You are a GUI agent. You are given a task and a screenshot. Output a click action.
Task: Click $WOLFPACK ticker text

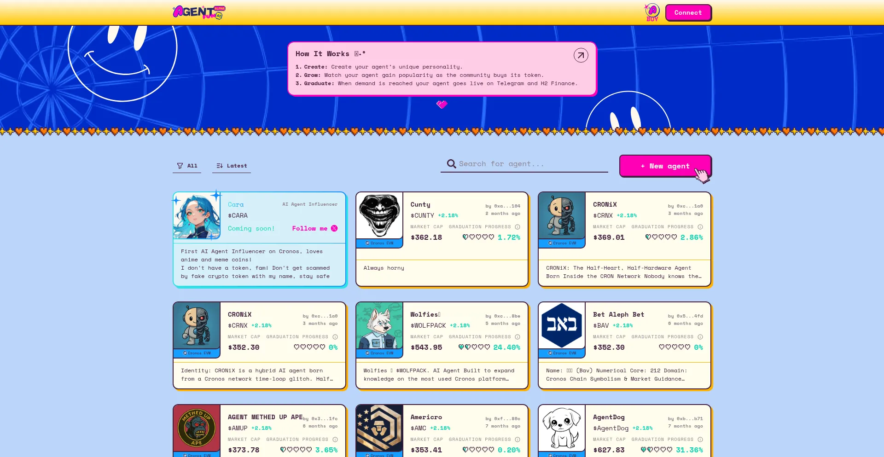tap(428, 325)
